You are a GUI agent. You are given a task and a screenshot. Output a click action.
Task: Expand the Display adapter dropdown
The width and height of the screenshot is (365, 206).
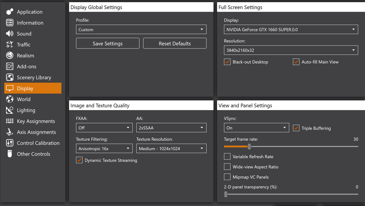(x=291, y=29)
